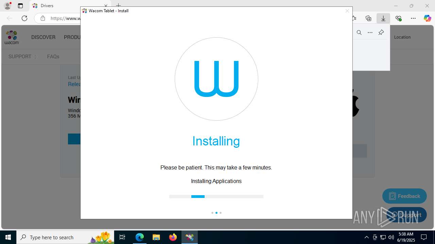The width and height of the screenshot is (435, 244).
Task: Close the Wacom Tablet Install window
Action: pyautogui.click(x=347, y=11)
